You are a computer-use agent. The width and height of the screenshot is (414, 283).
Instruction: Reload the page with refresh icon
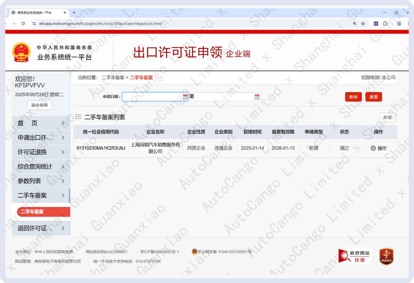click(x=23, y=24)
